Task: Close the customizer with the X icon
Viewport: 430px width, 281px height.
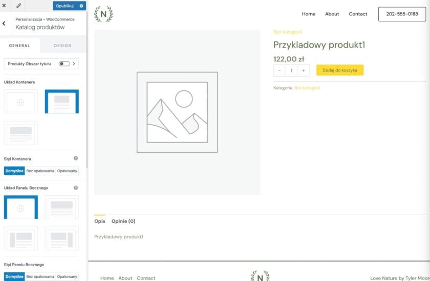Action: (4, 6)
